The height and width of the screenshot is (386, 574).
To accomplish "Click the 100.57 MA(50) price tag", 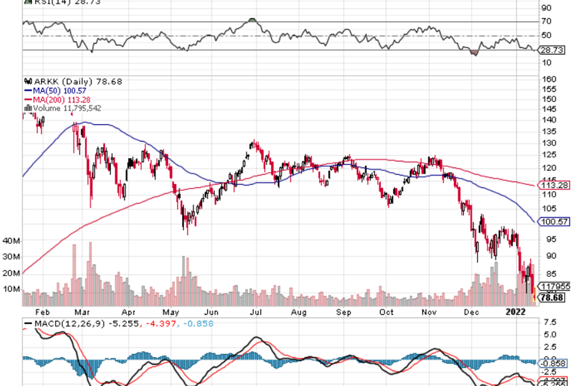I will pos(554,221).
